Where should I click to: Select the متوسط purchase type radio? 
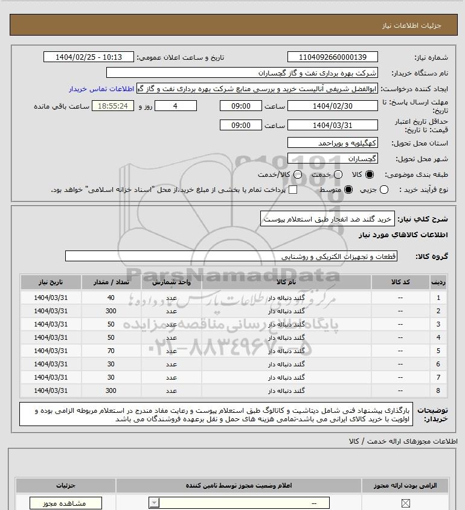coord(348,190)
